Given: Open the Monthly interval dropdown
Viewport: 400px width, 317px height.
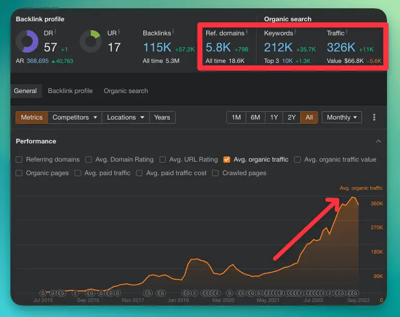Looking at the screenshot, I should tap(342, 117).
